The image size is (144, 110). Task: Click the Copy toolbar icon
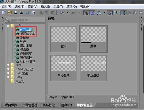[47, 13]
